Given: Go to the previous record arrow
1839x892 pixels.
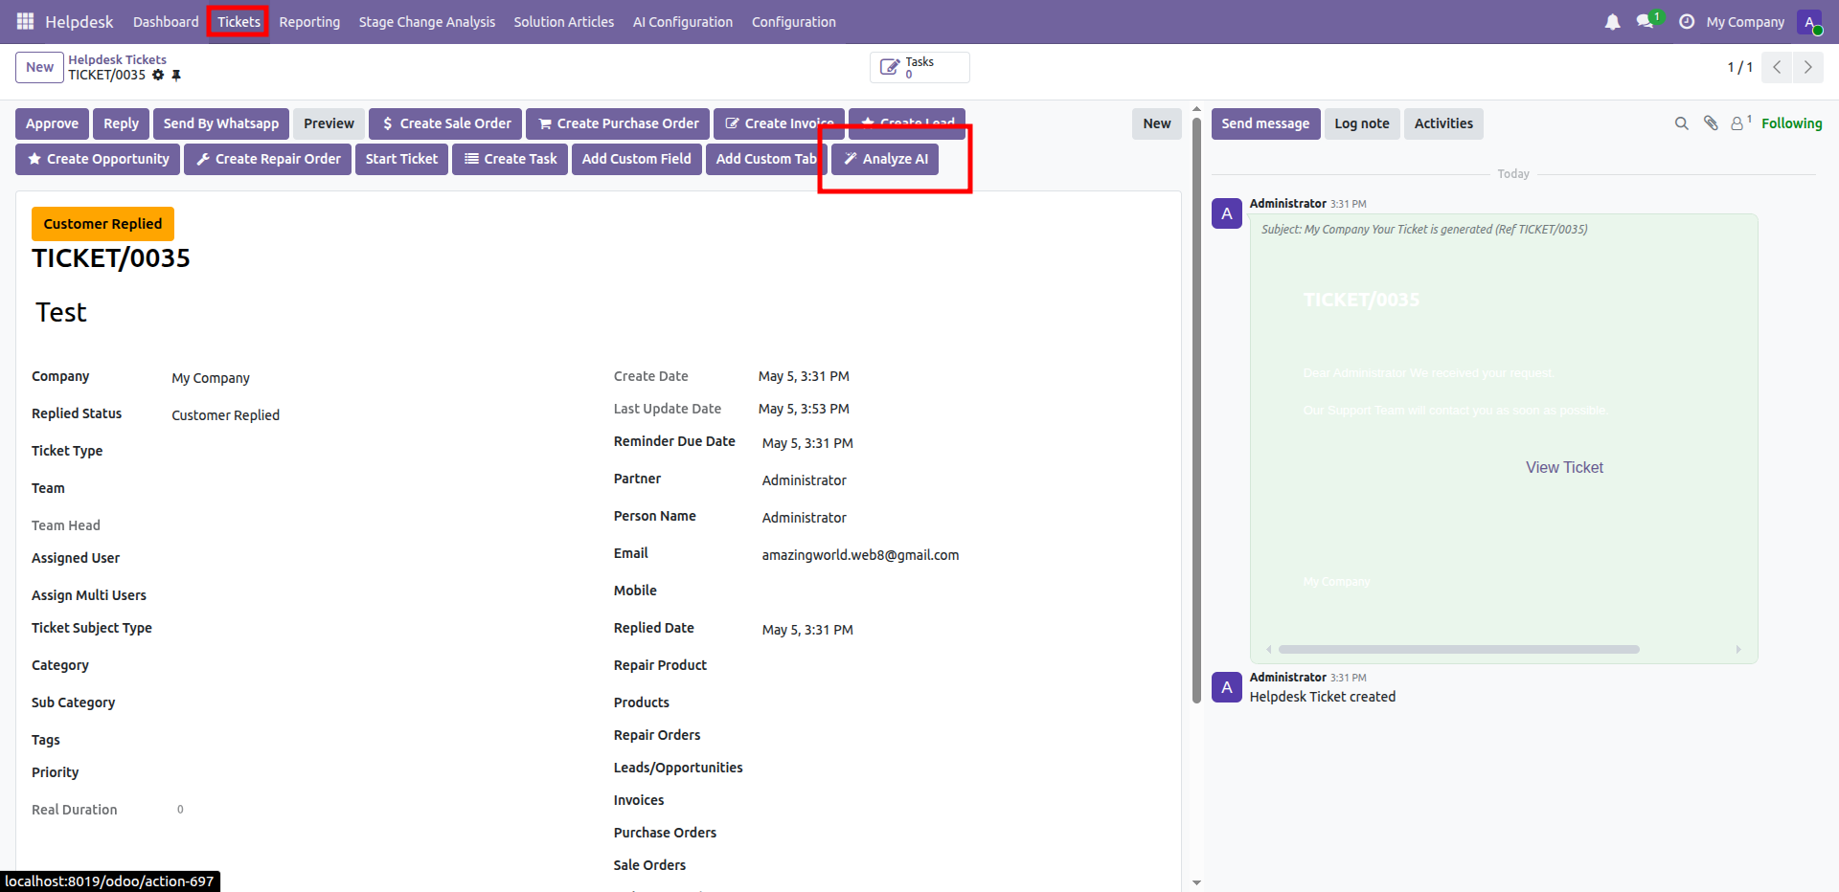Looking at the screenshot, I should (1777, 67).
